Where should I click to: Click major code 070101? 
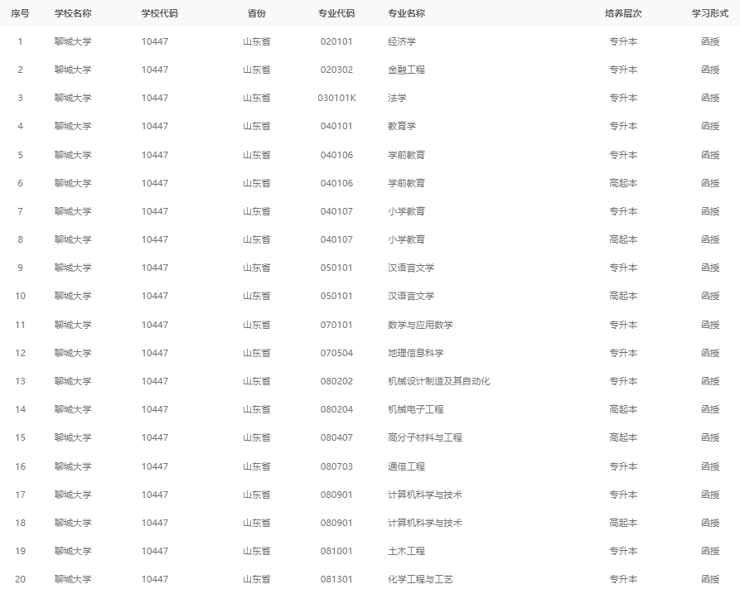336,325
